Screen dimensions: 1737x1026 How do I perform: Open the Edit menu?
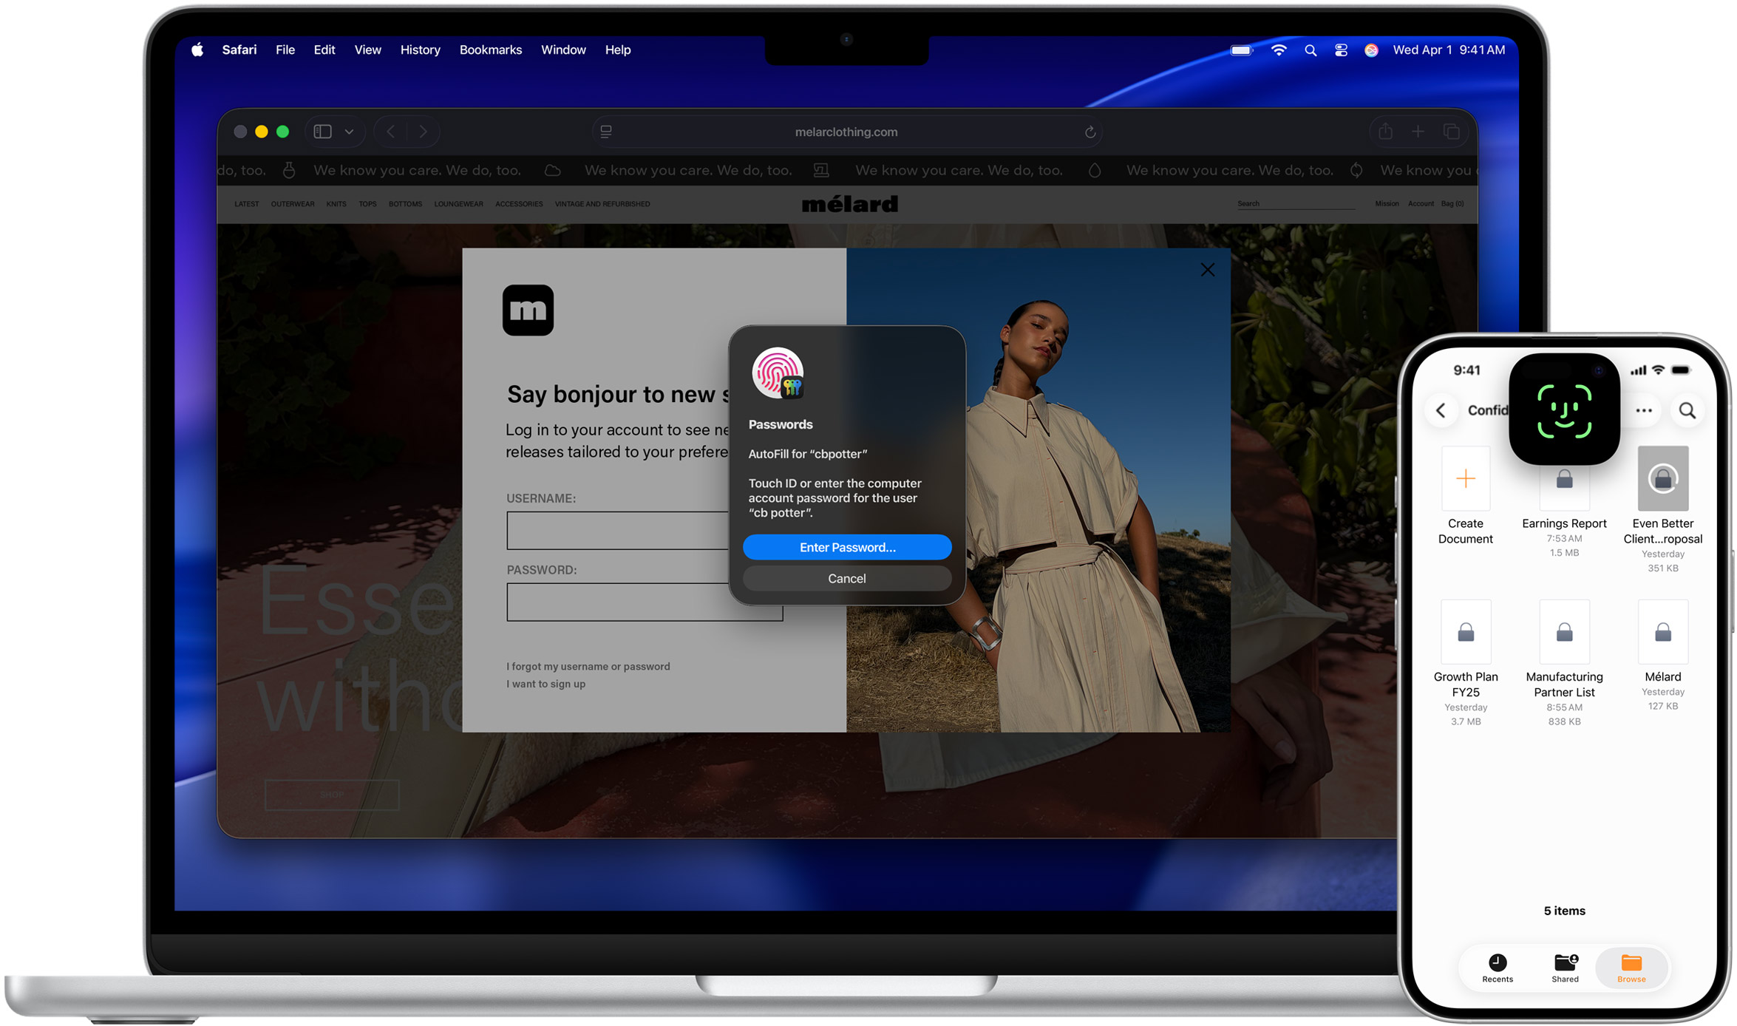[324, 50]
